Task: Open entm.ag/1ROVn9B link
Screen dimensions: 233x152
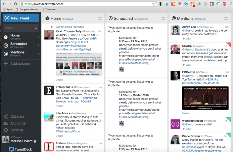Action: coord(80,102)
